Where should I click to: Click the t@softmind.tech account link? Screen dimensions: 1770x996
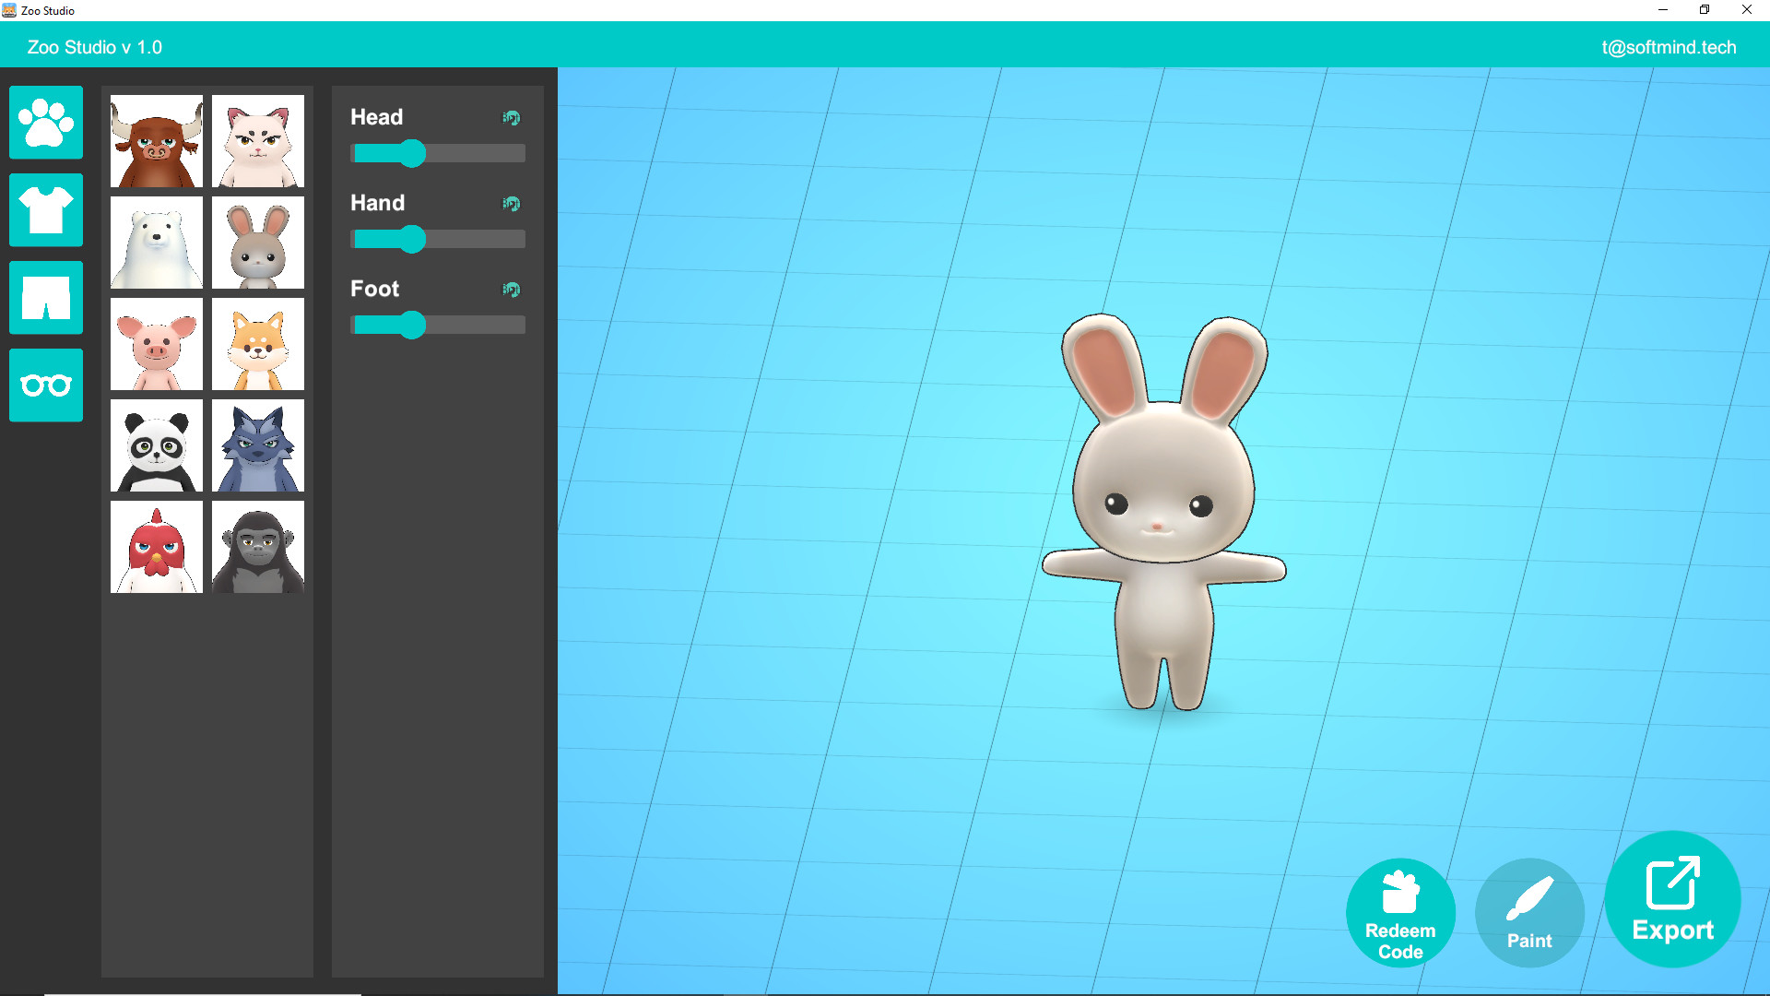[x=1670, y=47]
